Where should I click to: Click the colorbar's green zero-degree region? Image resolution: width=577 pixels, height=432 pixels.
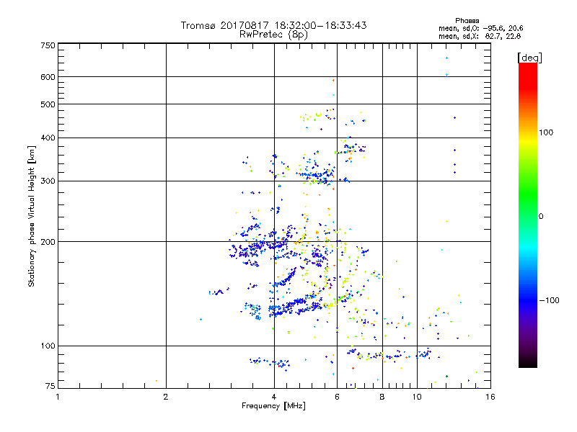(528, 216)
